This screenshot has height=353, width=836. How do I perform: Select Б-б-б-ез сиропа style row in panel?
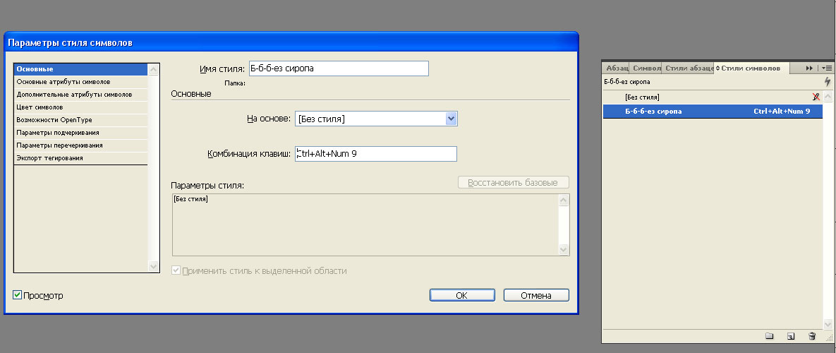(x=713, y=112)
